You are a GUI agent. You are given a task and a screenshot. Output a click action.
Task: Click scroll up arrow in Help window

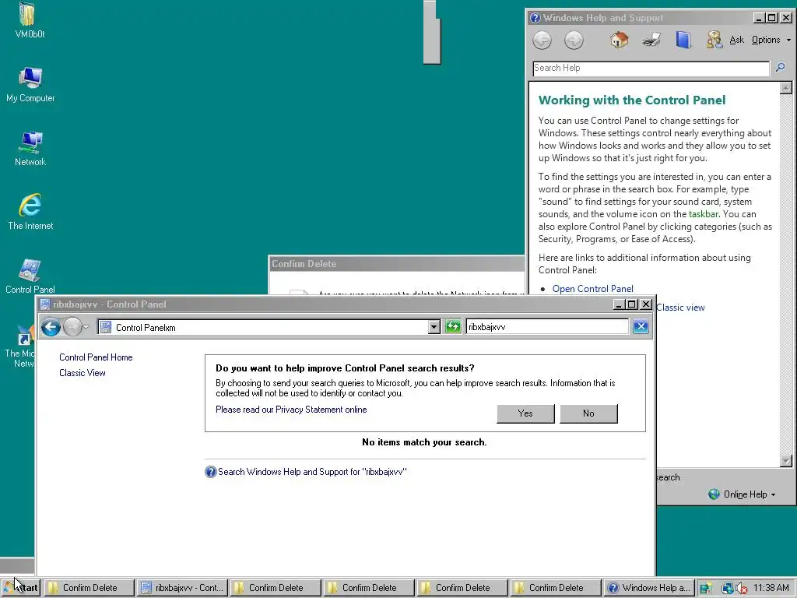pos(786,88)
